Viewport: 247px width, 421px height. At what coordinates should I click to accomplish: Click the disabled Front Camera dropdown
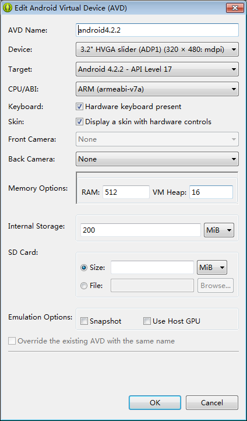[x=157, y=139]
